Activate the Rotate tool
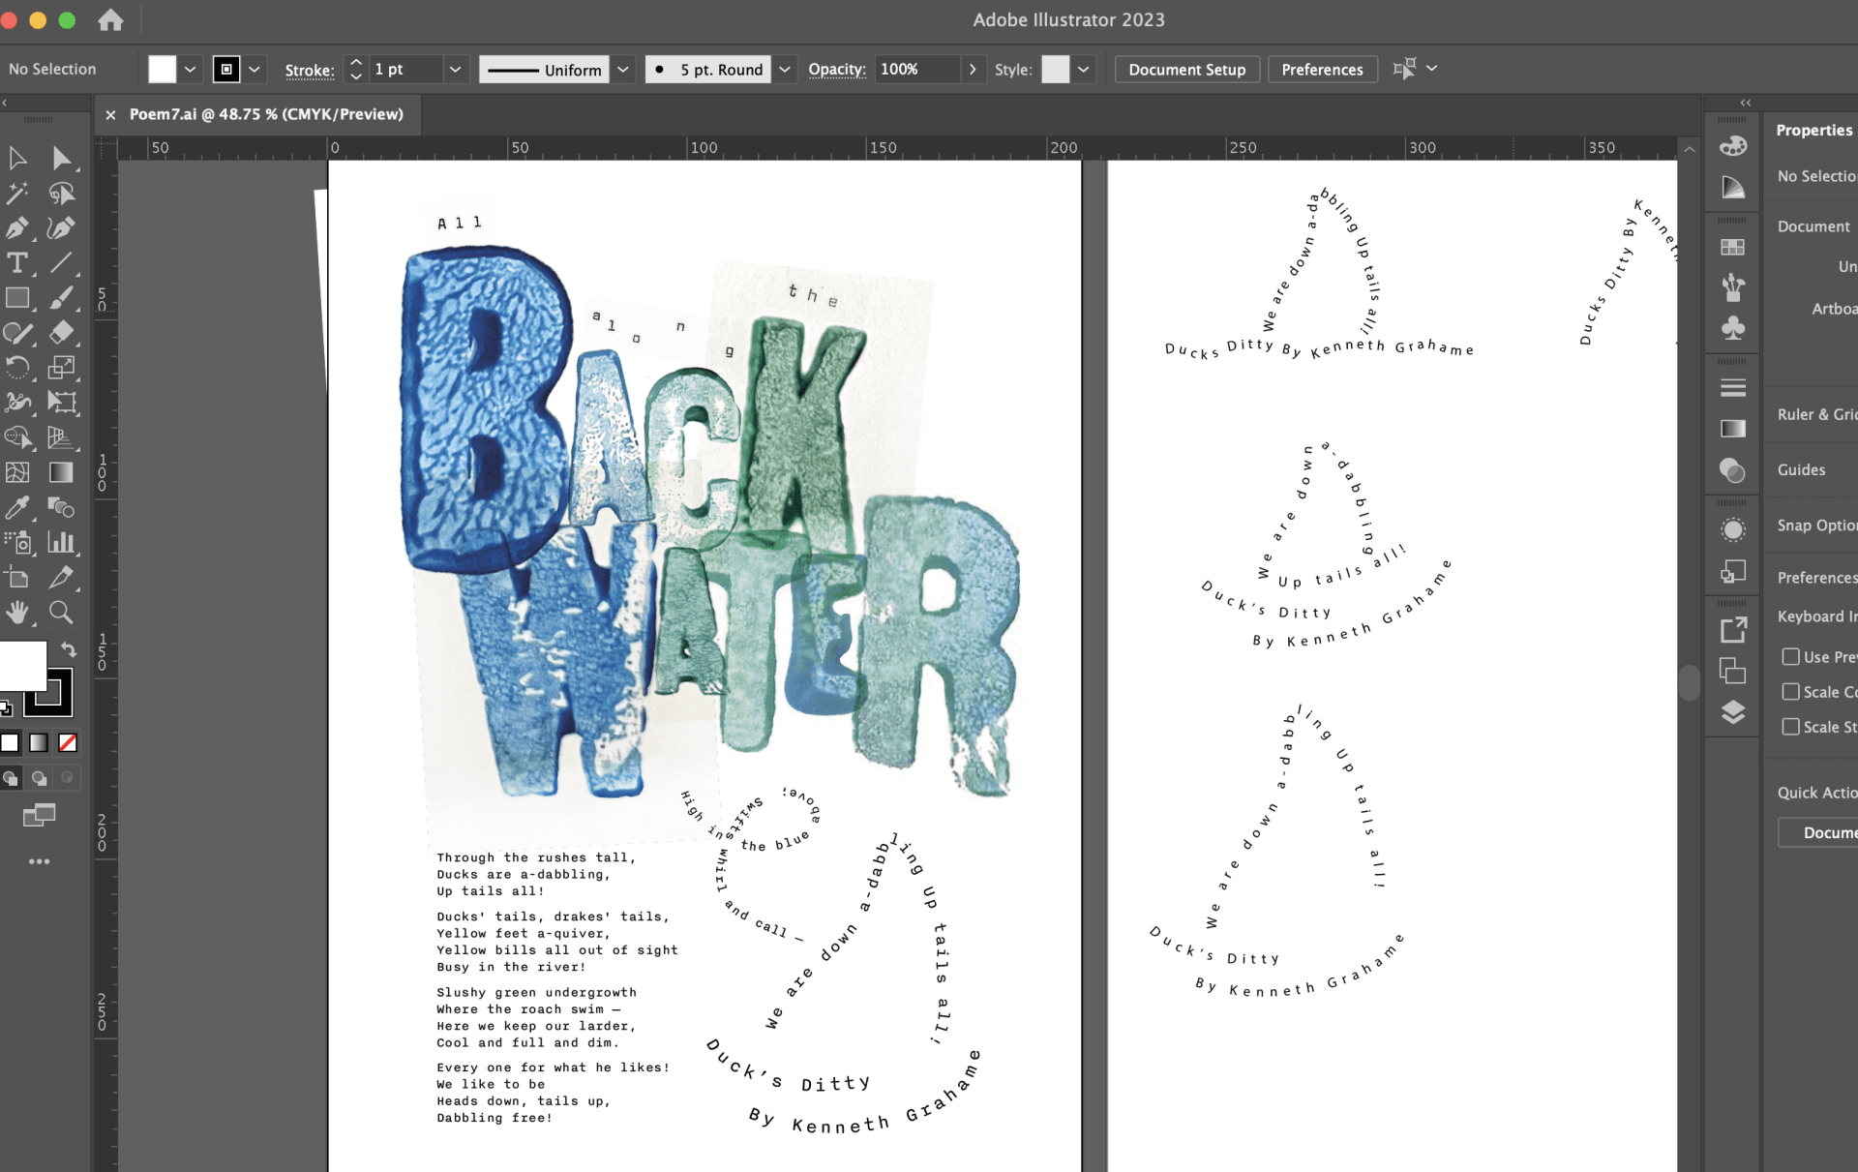 click(17, 368)
